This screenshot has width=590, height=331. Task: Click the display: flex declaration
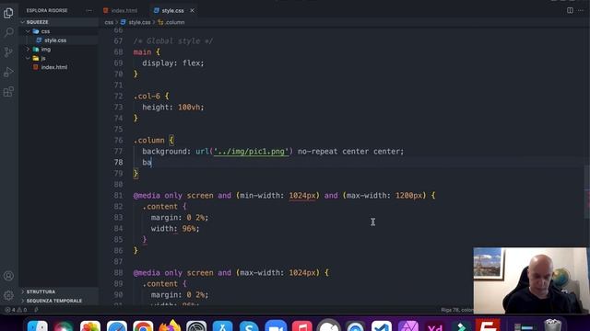point(173,63)
